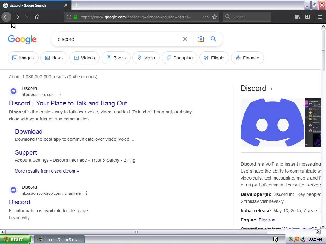Image resolution: width=326 pixels, height=244 pixels.
Task: Open the Library icon in toolbar
Action: point(298,17)
